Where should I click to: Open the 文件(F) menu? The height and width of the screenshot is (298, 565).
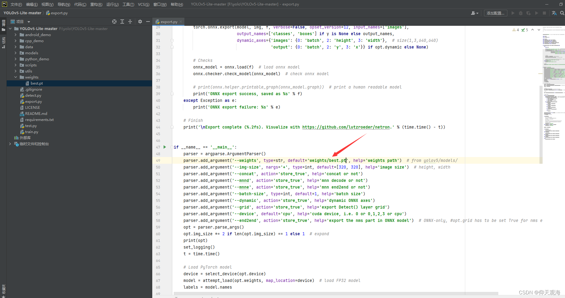tap(16, 4)
